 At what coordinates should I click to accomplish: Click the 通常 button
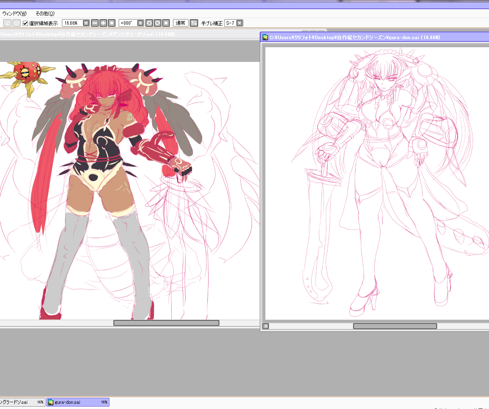coord(181,23)
